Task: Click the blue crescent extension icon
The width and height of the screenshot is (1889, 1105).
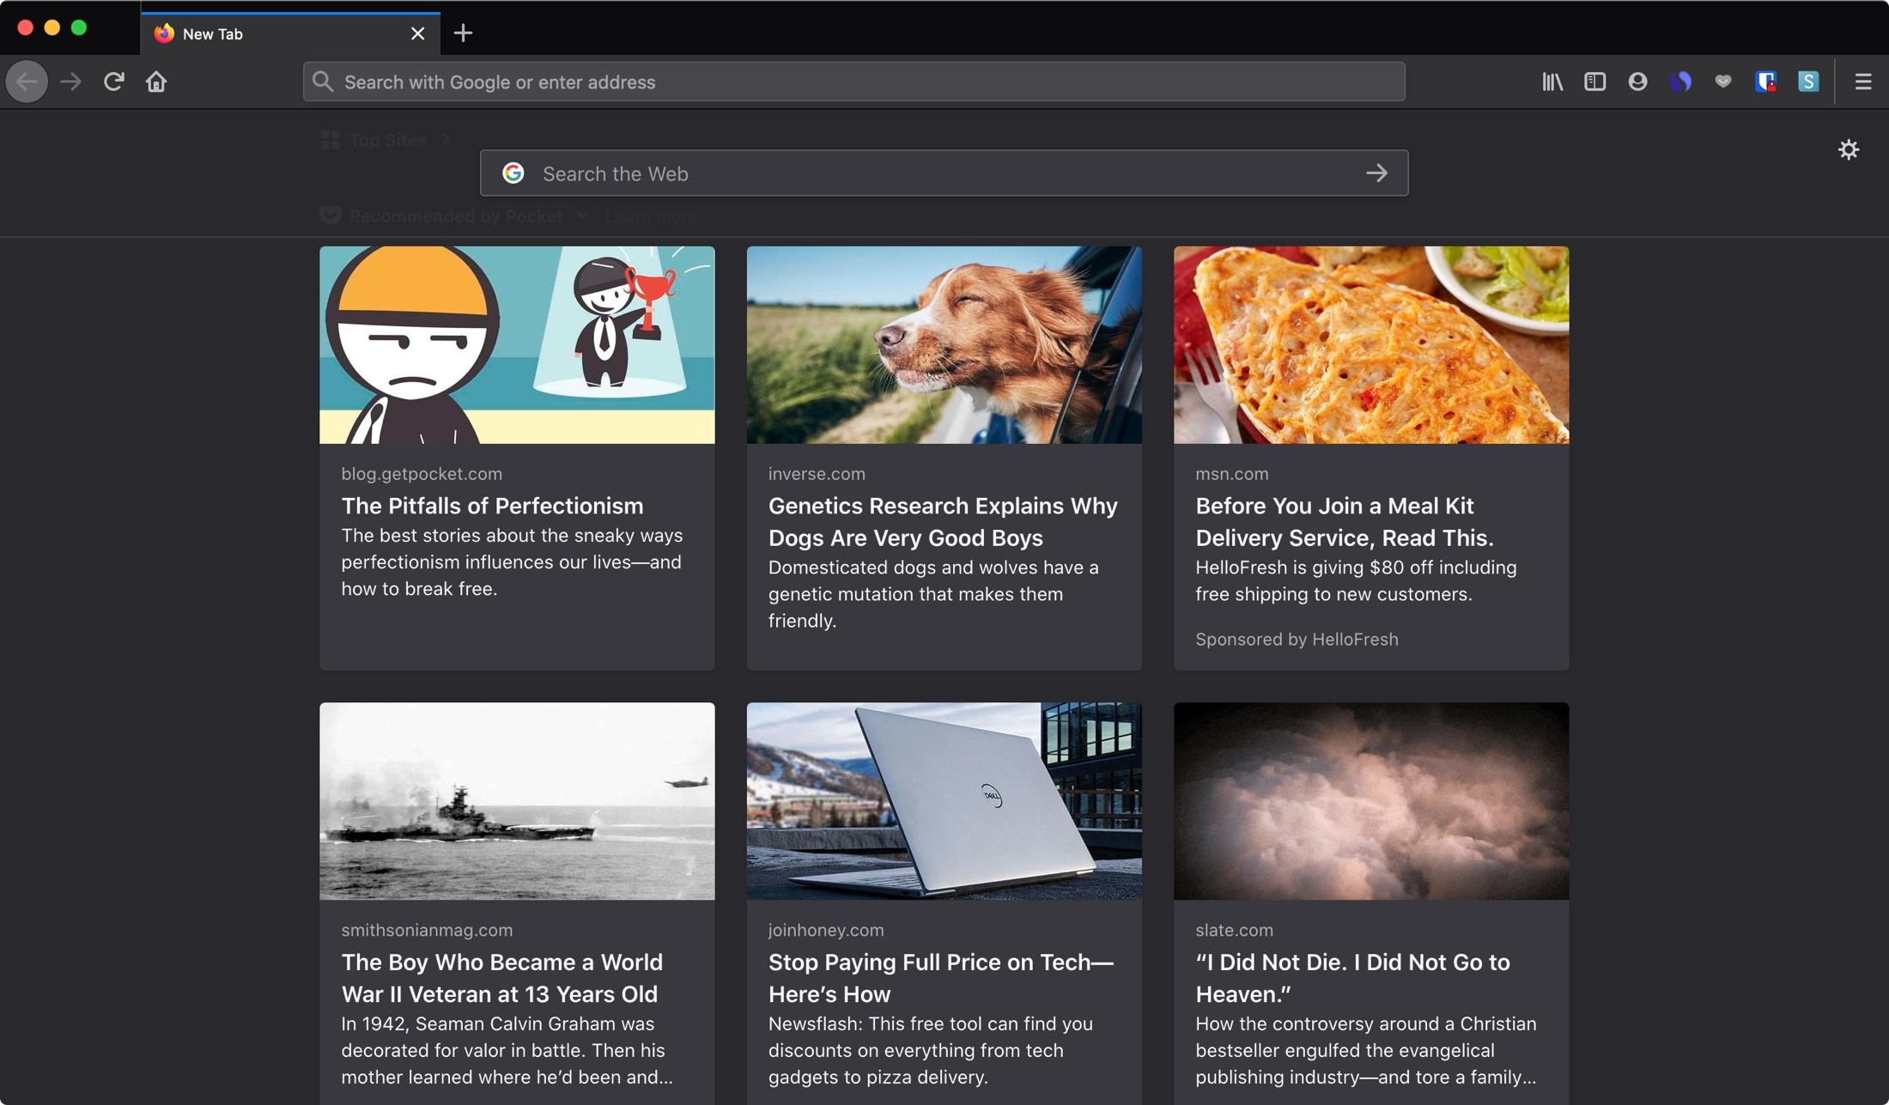Action: pyautogui.click(x=1680, y=82)
